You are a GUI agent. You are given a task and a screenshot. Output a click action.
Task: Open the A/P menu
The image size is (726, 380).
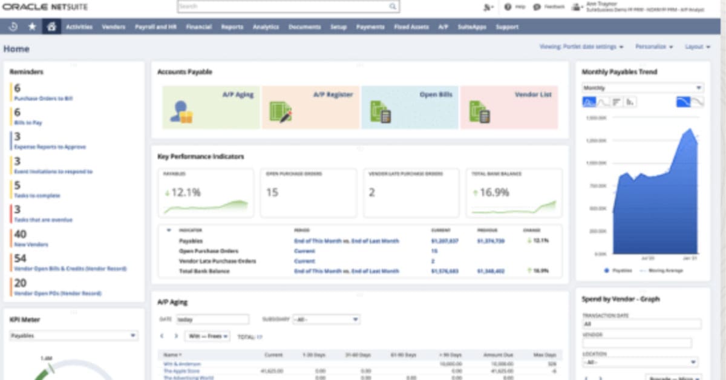tap(443, 27)
